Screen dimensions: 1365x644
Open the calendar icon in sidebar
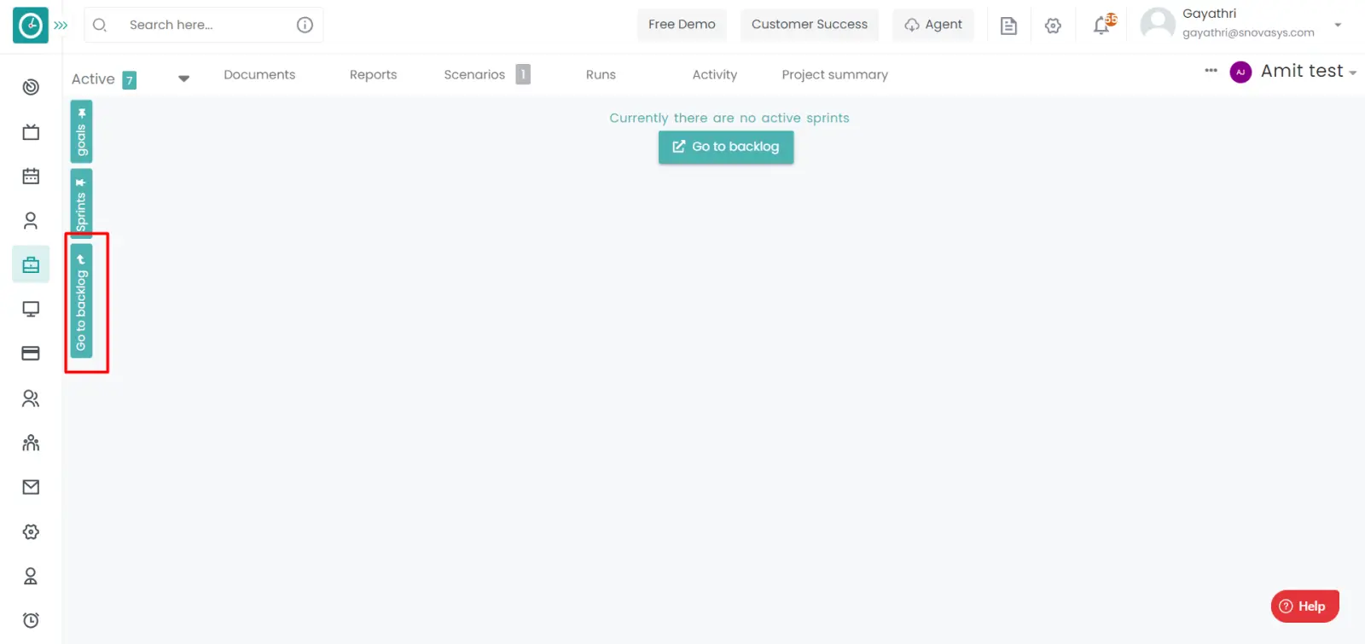[x=31, y=177]
